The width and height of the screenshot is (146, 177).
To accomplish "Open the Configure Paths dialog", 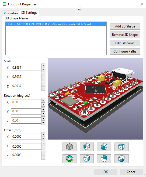I will [x=125, y=51].
